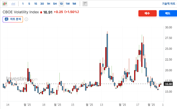Set the 1 minute interval
This screenshot has height=109, width=177.
pyautogui.click(x=23, y=4)
